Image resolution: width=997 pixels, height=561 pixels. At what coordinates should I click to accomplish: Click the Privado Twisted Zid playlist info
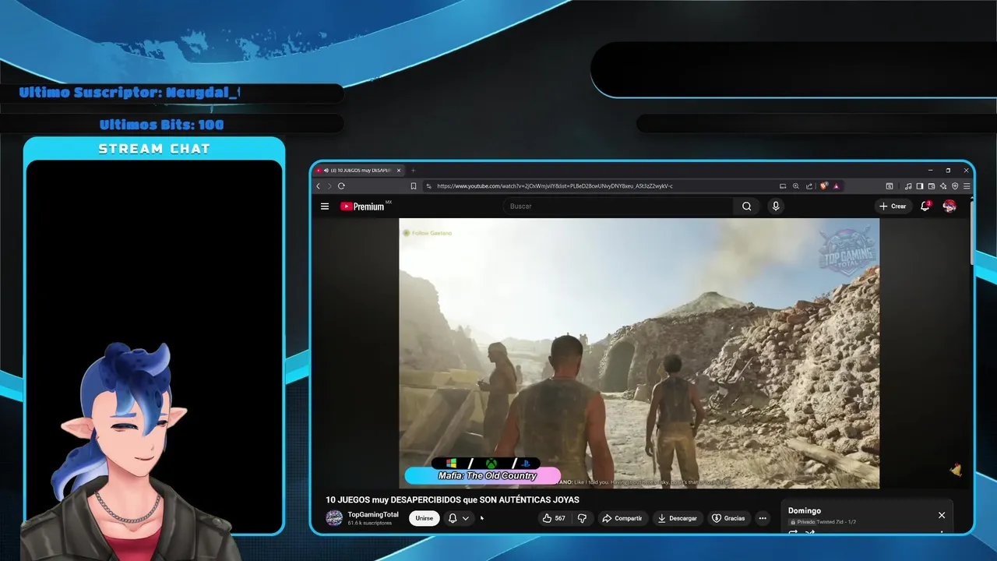[823, 522]
